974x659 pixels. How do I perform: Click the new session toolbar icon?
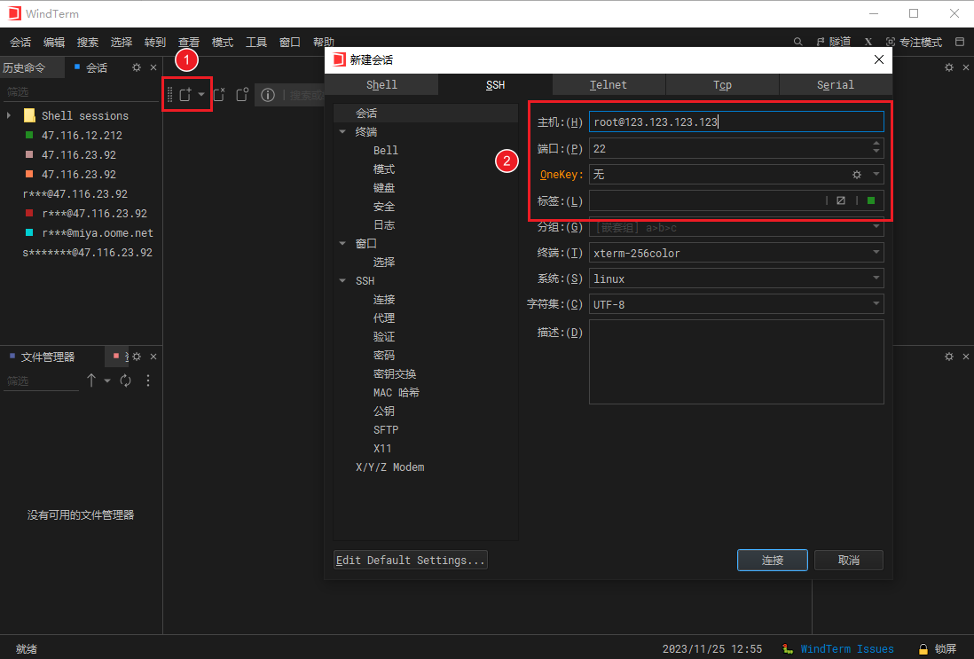click(185, 95)
